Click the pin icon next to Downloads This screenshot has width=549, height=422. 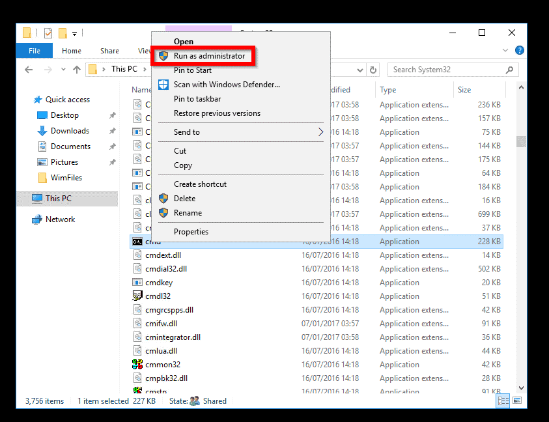click(x=112, y=131)
